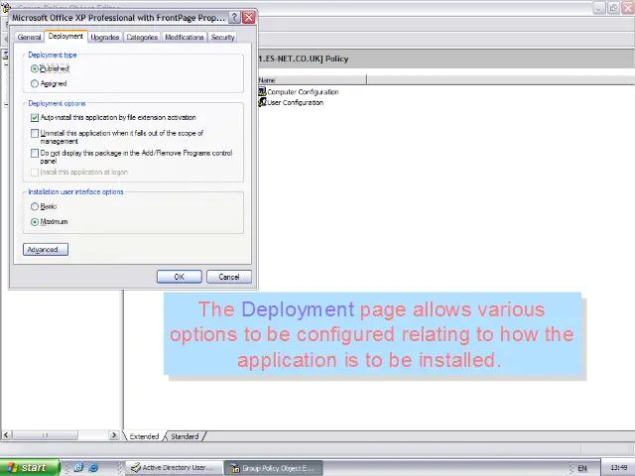
Task: Switch to the Modifications tab
Action: (x=185, y=37)
